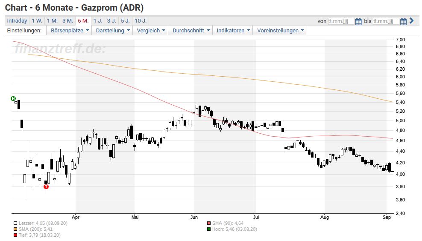
Task: Click the 'Mai' axis label
Action: pos(135,217)
